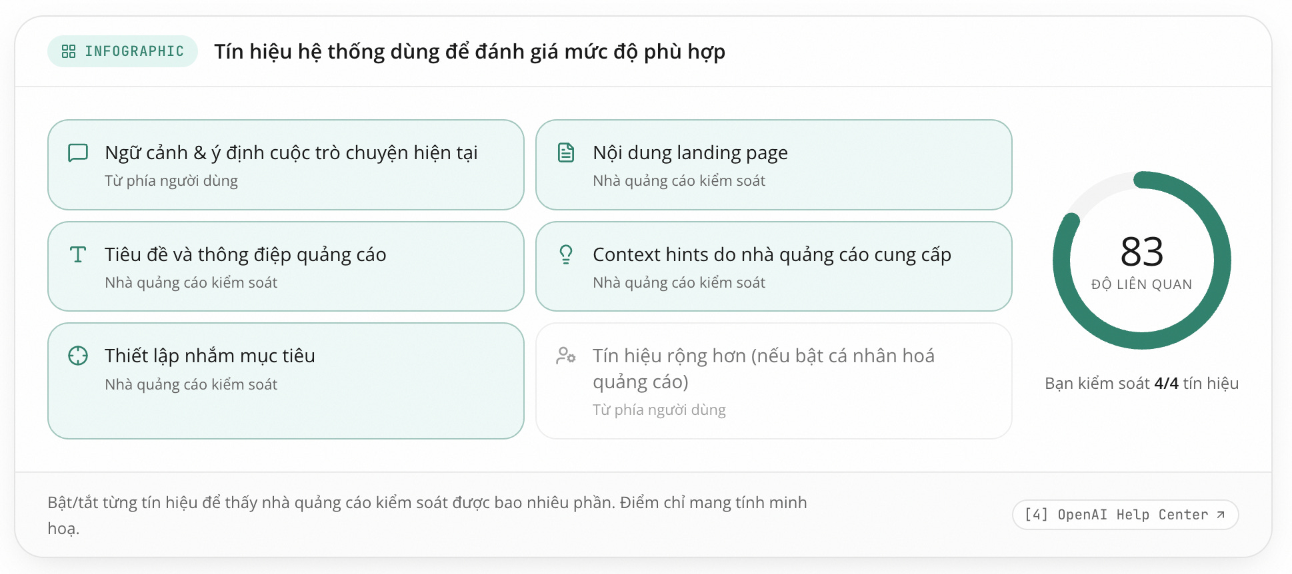Open the [4] OpenAI Help Center link

(x=1125, y=515)
